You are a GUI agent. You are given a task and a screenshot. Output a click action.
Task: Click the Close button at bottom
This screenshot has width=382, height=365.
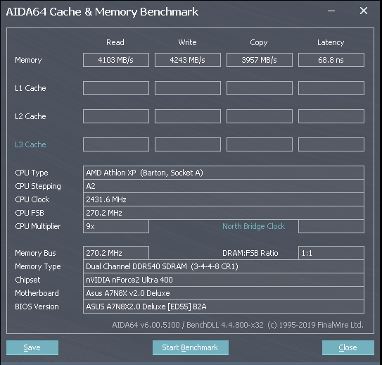tap(348, 347)
